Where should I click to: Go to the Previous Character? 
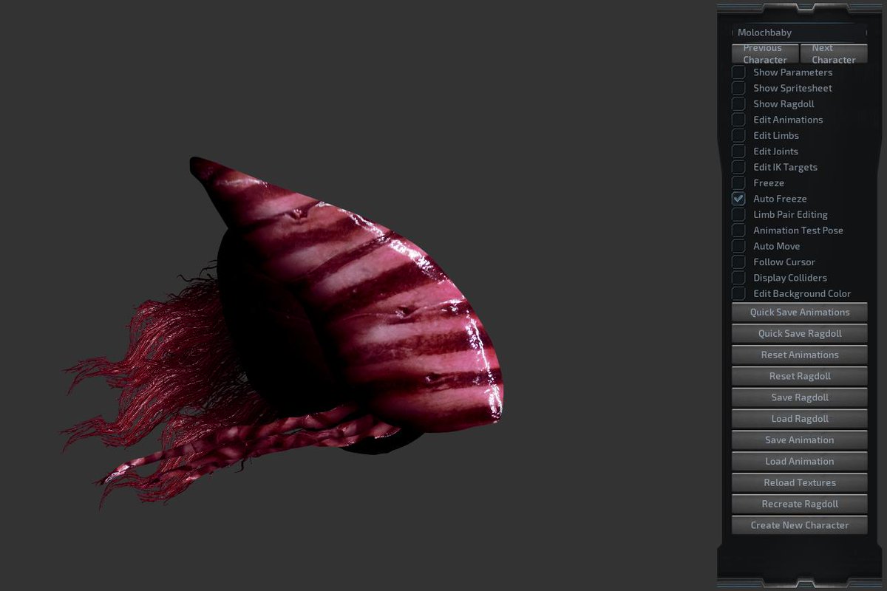tap(765, 53)
